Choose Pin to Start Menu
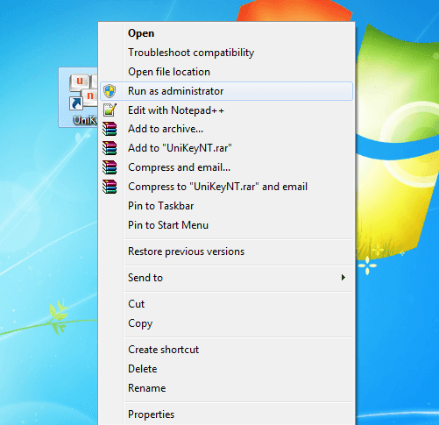This screenshot has width=439, height=425. pyautogui.click(x=226, y=225)
